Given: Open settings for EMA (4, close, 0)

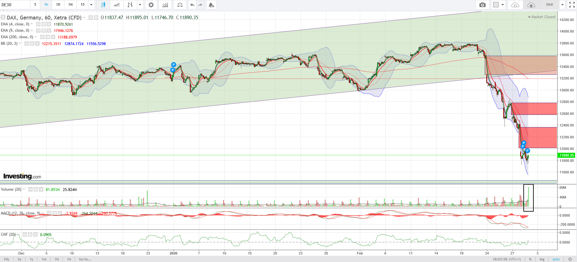Looking at the screenshot, I should click(44, 24).
